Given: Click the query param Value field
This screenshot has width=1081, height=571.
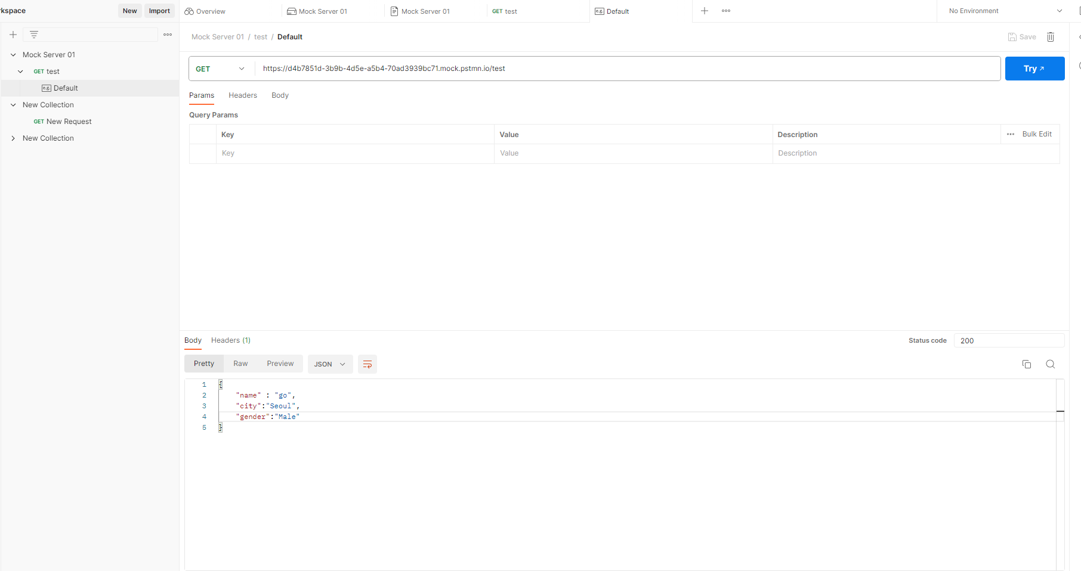Looking at the screenshot, I should coord(633,153).
